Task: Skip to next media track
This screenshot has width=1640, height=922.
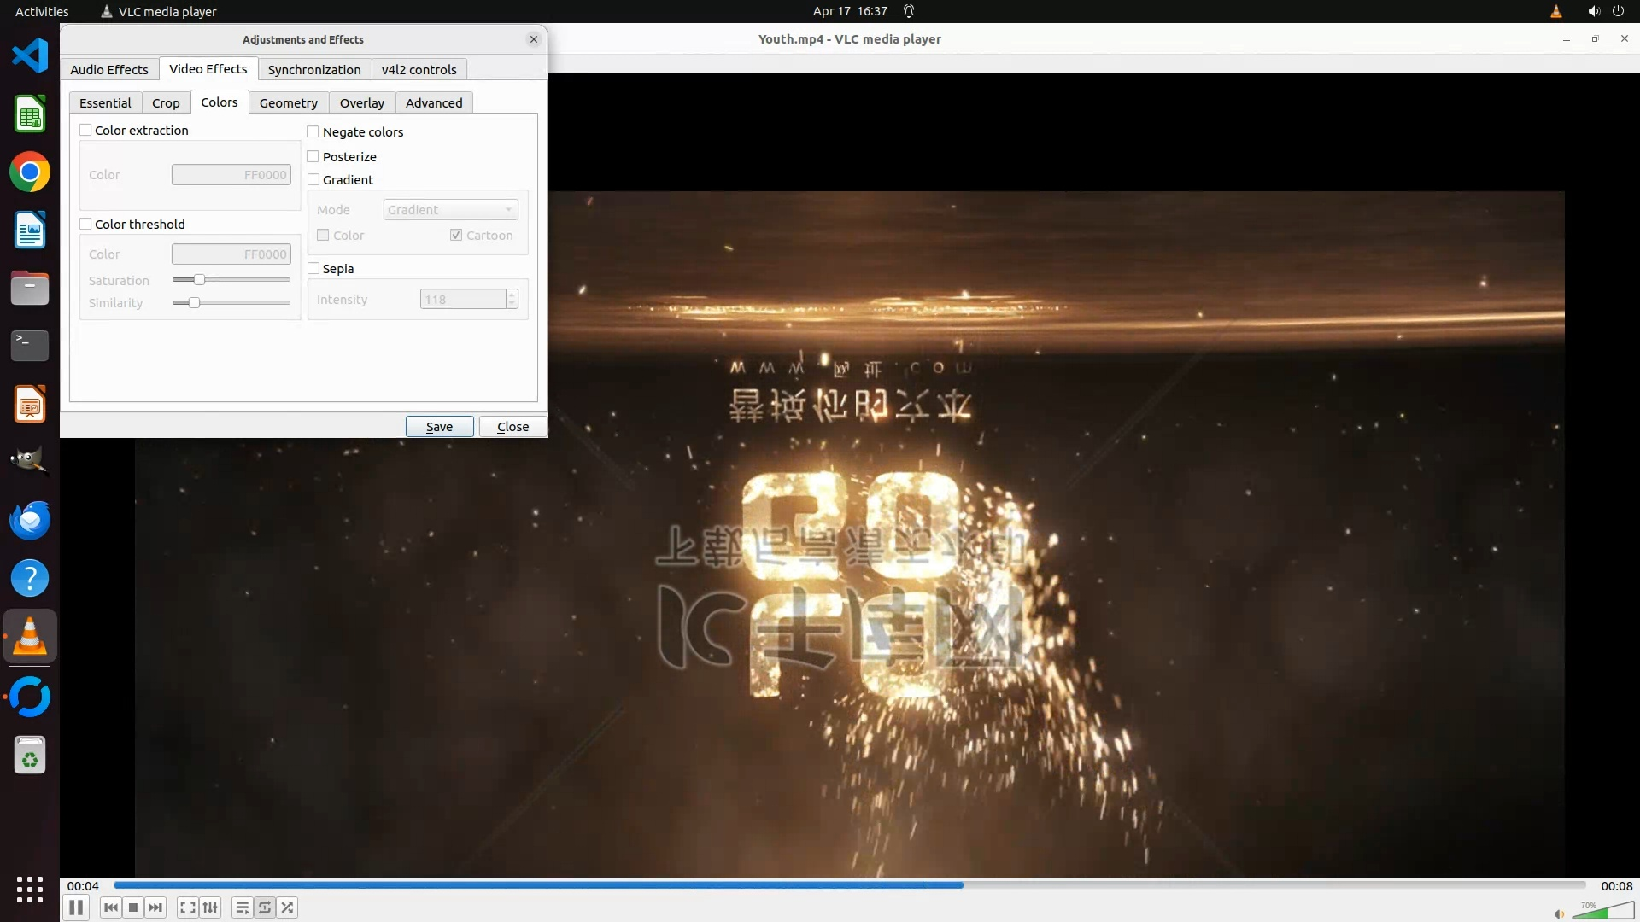Action: click(155, 907)
